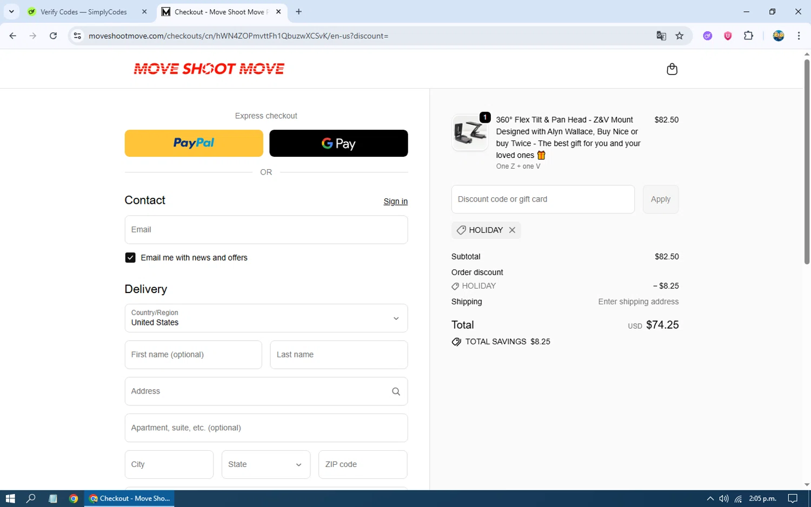
Task: Click the browser forward arrow
Action: tap(33, 36)
